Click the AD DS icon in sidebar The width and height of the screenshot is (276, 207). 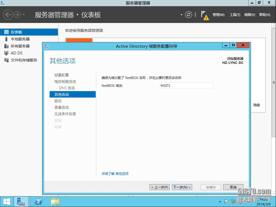point(6,53)
